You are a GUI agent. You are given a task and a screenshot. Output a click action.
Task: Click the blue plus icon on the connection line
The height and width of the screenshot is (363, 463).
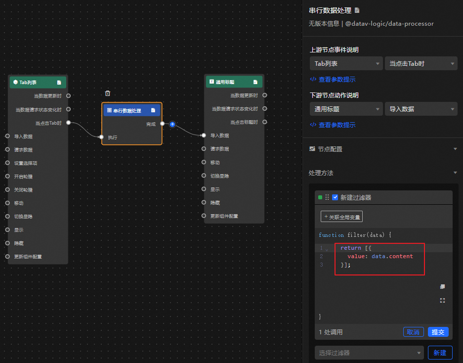click(x=172, y=124)
